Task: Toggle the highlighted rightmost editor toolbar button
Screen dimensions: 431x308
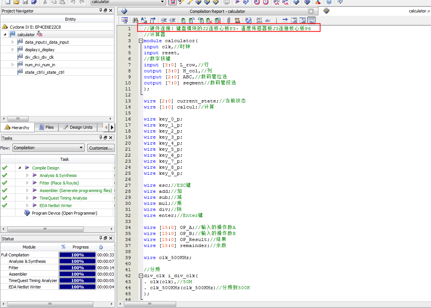Action: pyautogui.click(x=312, y=20)
